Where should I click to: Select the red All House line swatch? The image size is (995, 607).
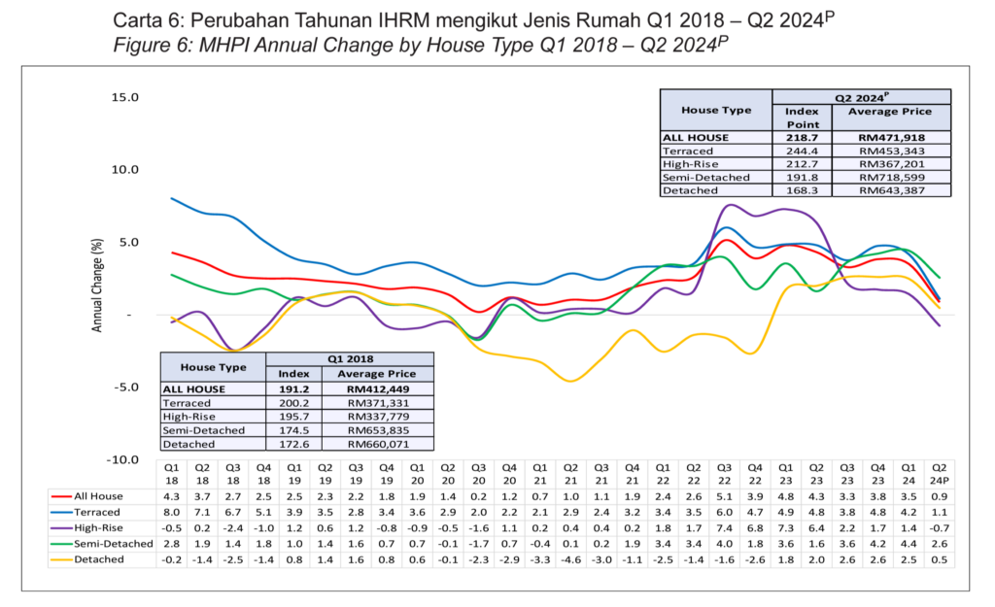[x=63, y=495]
